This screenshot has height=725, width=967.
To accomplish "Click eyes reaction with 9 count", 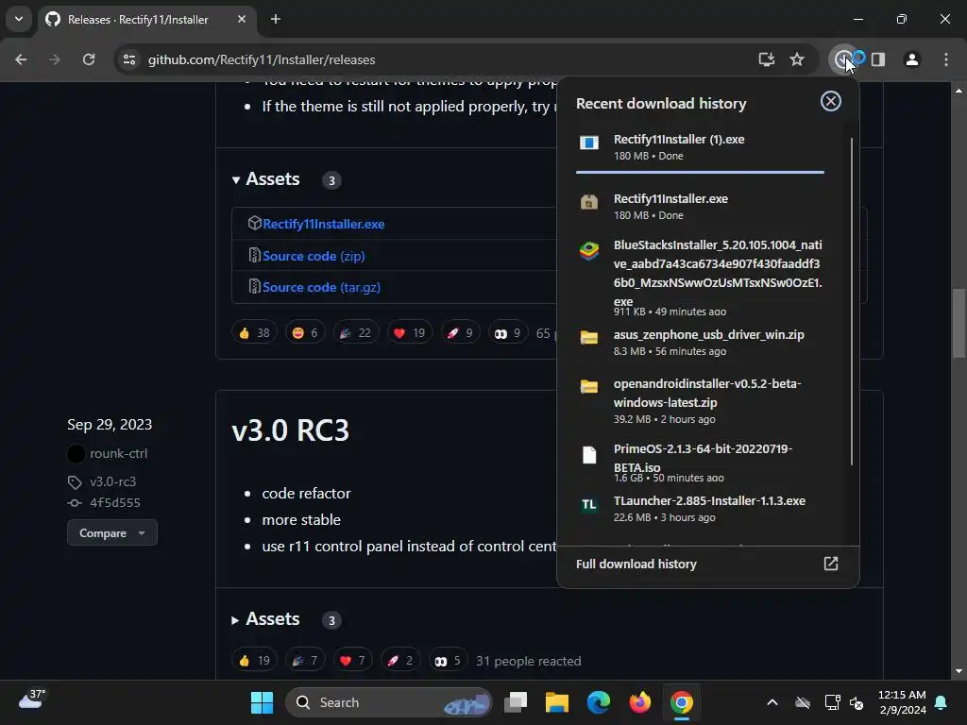I will [x=508, y=333].
